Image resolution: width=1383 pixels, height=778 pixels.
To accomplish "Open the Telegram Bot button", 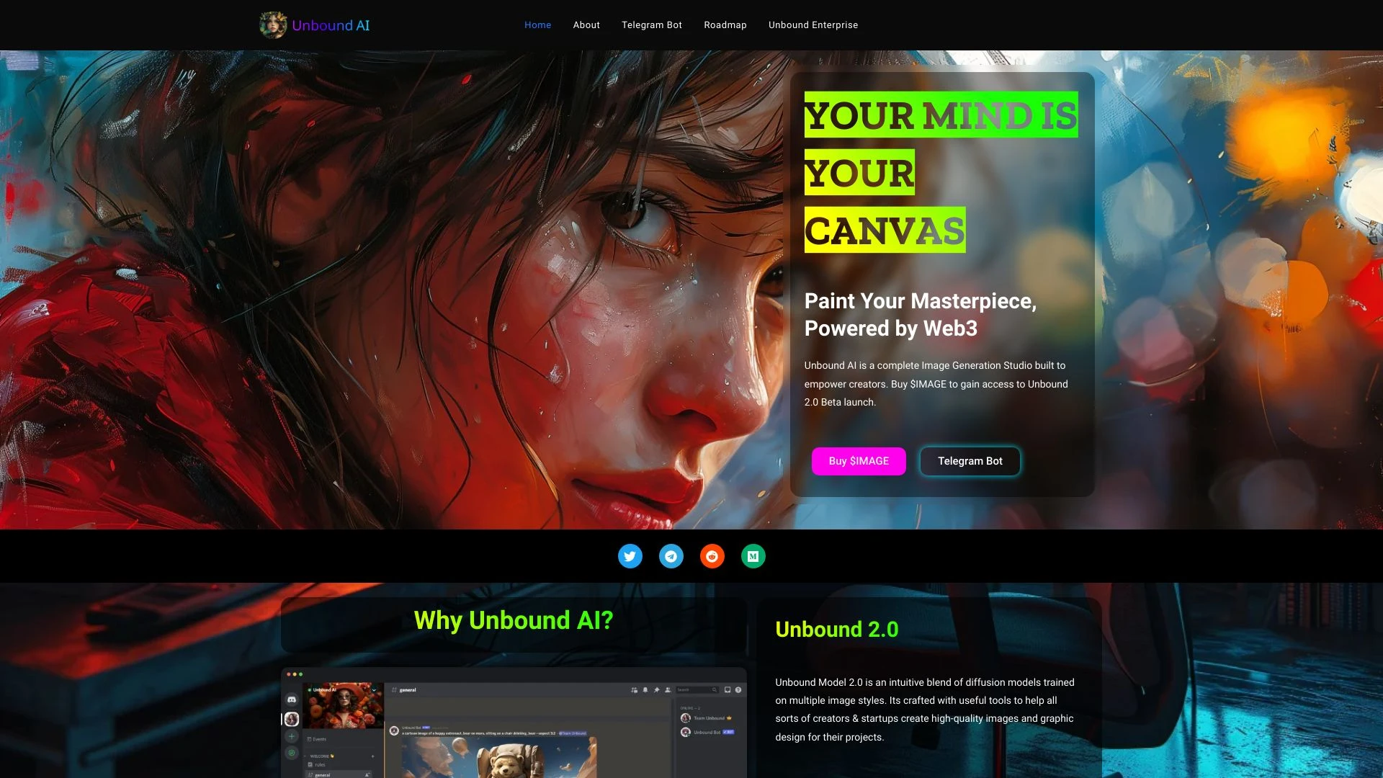I will pos(970,461).
